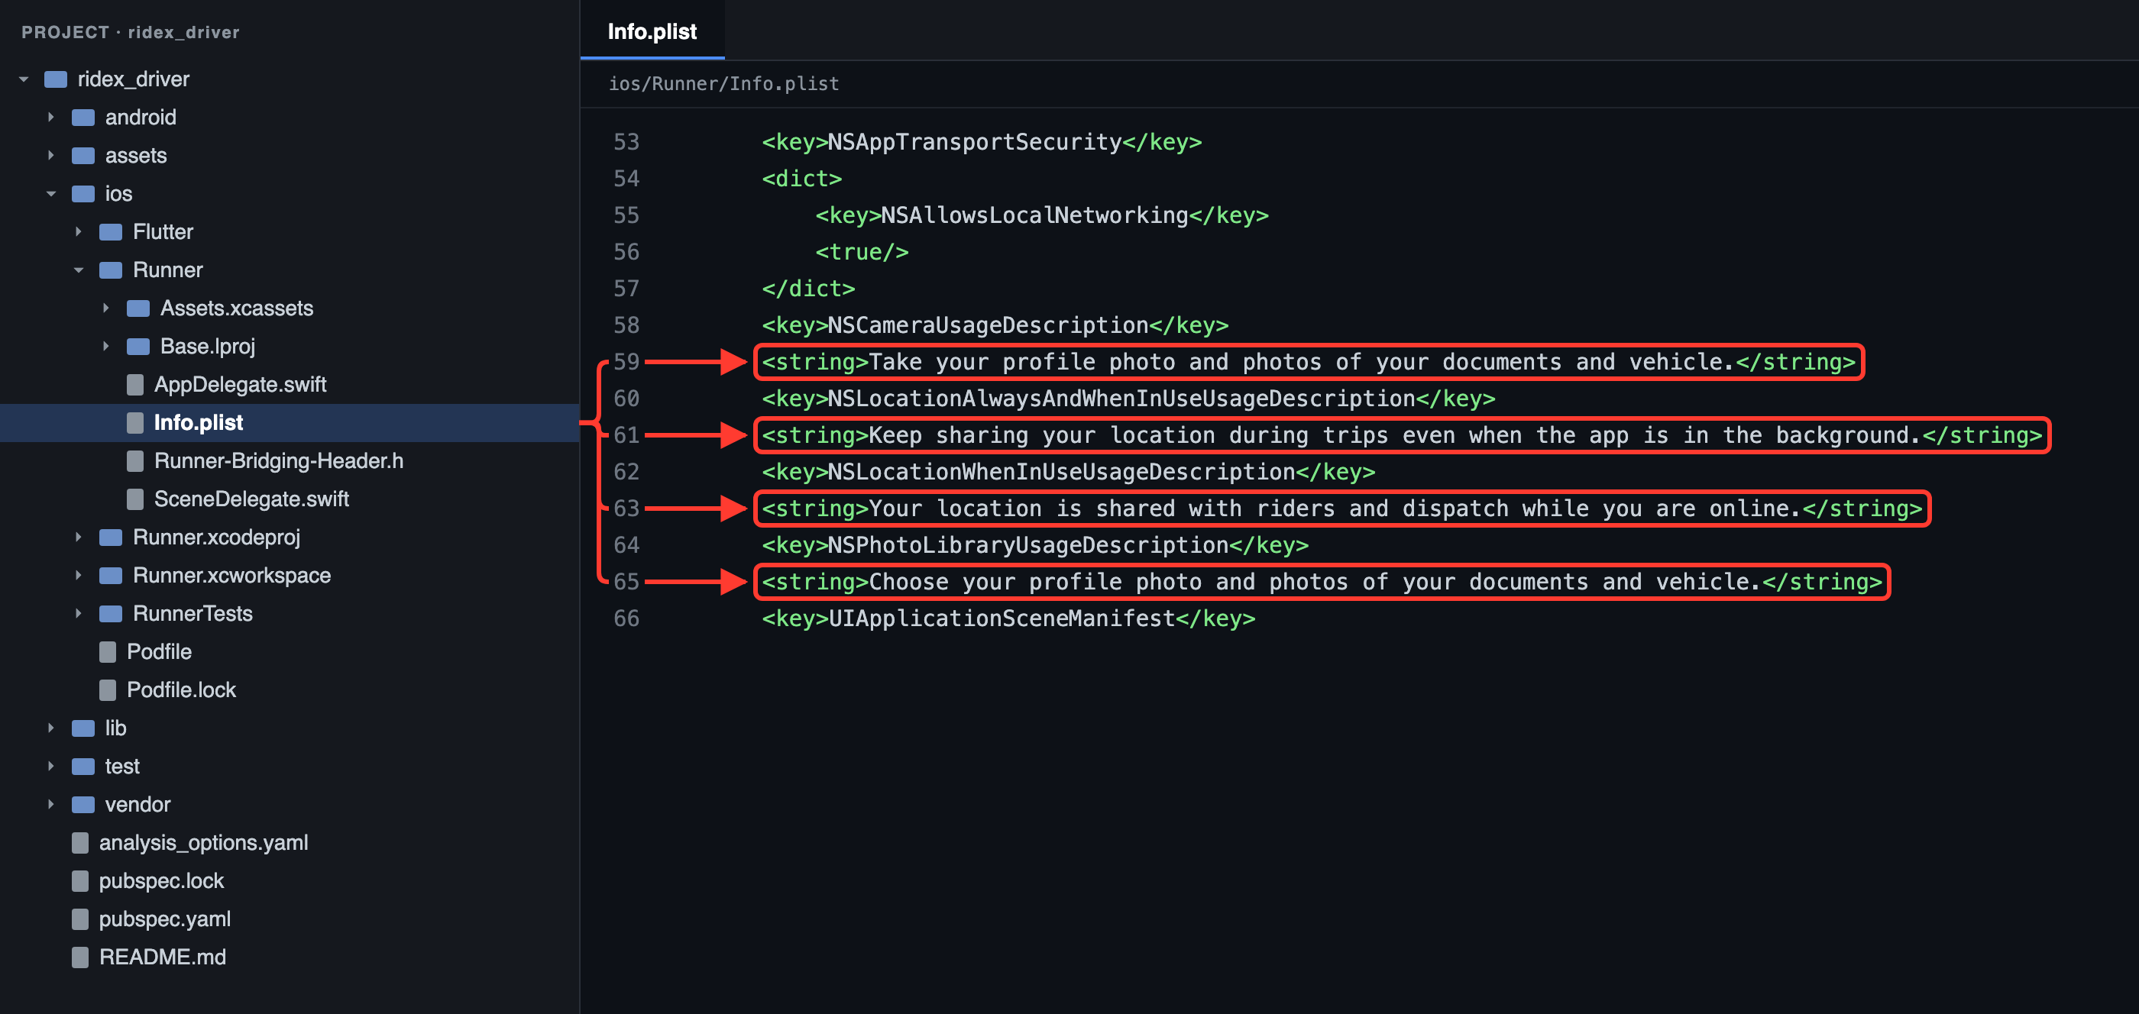Viewport: 2139px width, 1014px height.
Task: Click the Podfile file icon
Action: (x=108, y=652)
